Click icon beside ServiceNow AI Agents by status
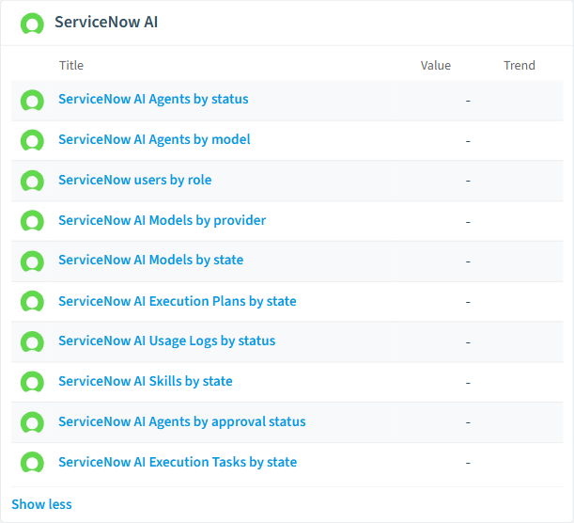The image size is (574, 523). click(32, 101)
